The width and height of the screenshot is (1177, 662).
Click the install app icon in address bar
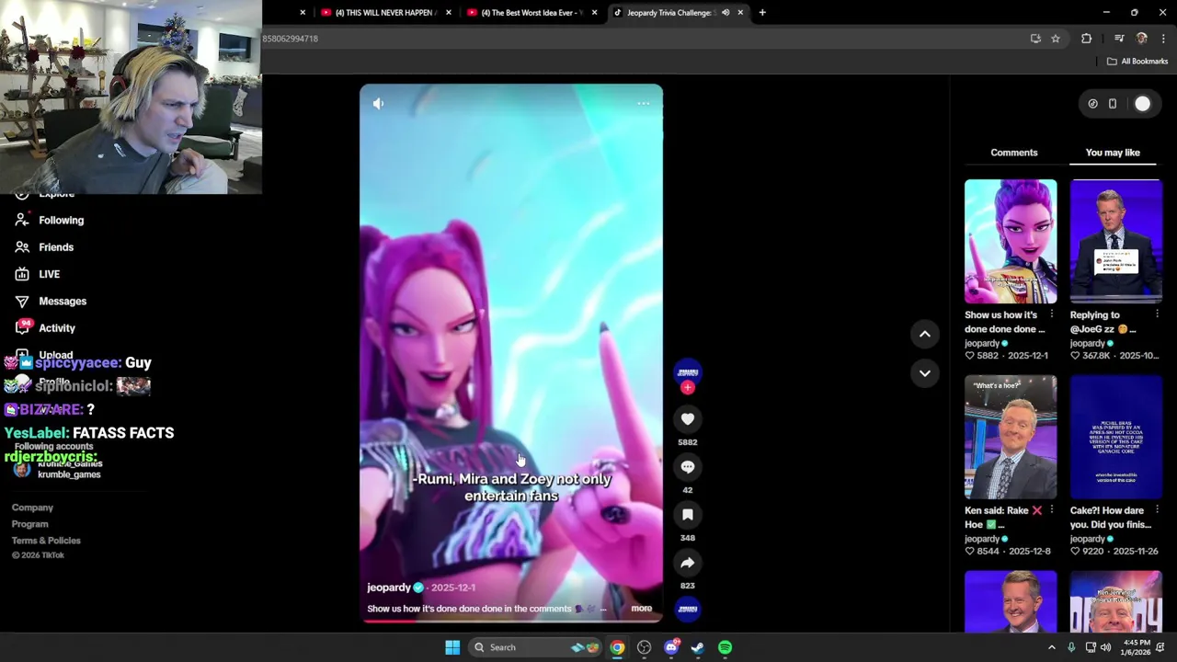pyautogui.click(x=1035, y=39)
